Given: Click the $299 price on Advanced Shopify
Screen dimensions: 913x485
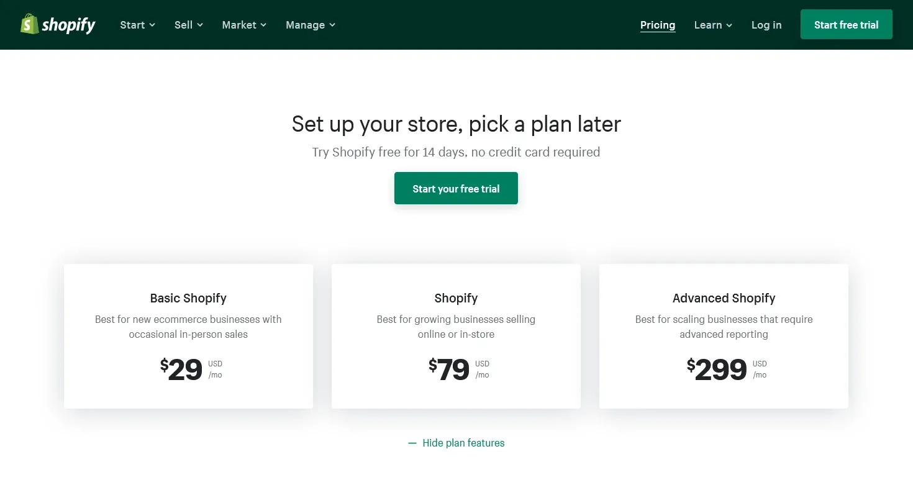Looking at the screenshot, I should pos(717,370).
